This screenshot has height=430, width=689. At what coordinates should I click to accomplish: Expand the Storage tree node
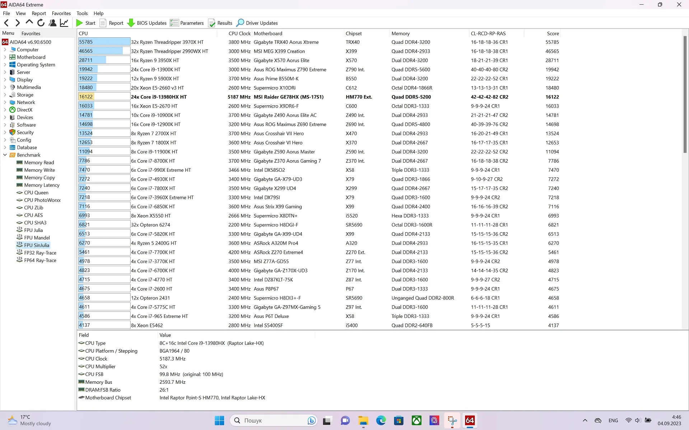point(5,95)
